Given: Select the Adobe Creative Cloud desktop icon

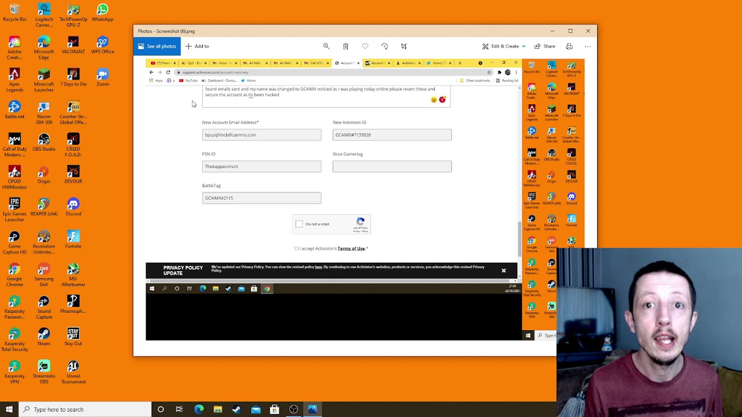Looking at the screenshot, I should tap(14, 48).
